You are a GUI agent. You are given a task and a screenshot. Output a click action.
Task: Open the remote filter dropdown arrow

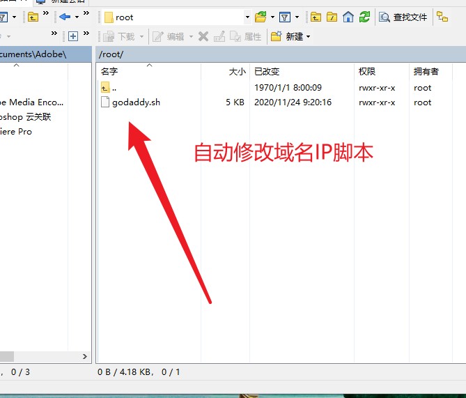pos(297,17)
